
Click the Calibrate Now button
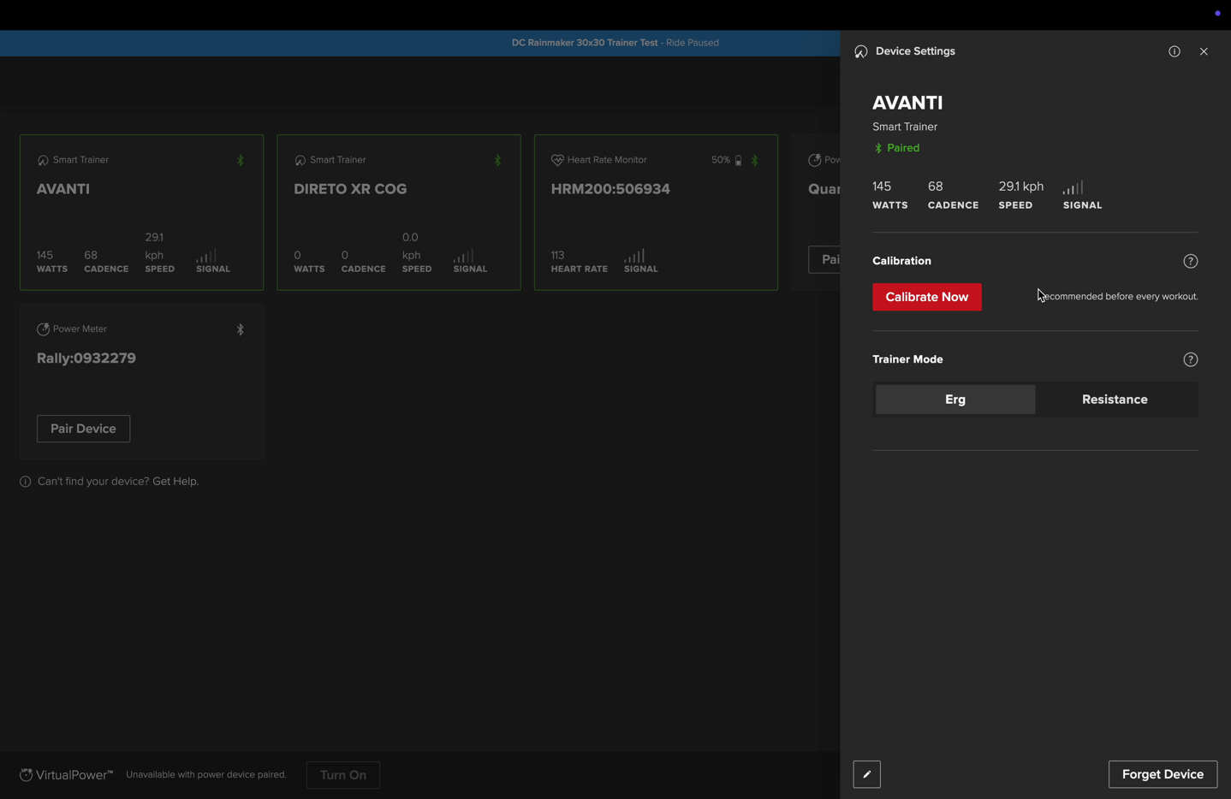[x=926, y=297]
